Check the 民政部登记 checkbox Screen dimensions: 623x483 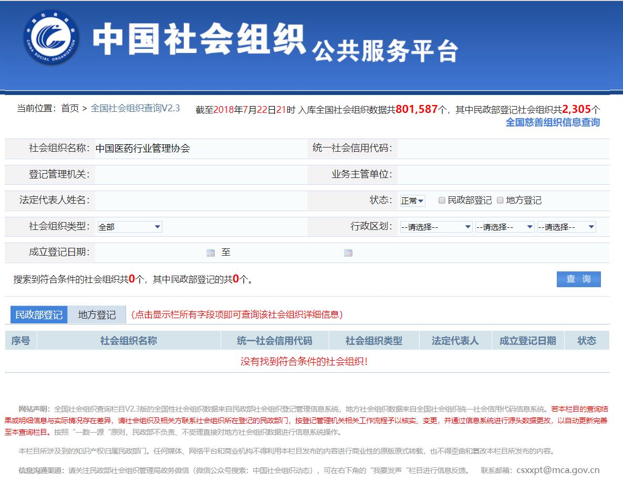pos(441,200)
